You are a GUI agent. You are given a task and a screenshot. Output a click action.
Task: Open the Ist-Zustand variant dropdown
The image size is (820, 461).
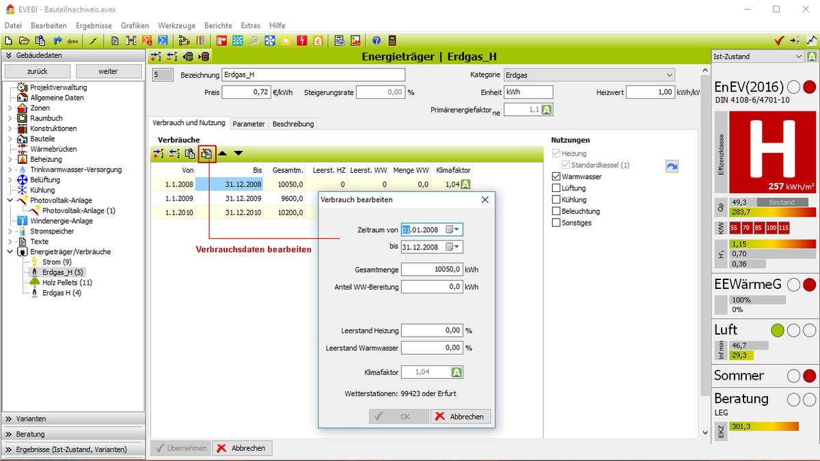click(x=757, y=57)
